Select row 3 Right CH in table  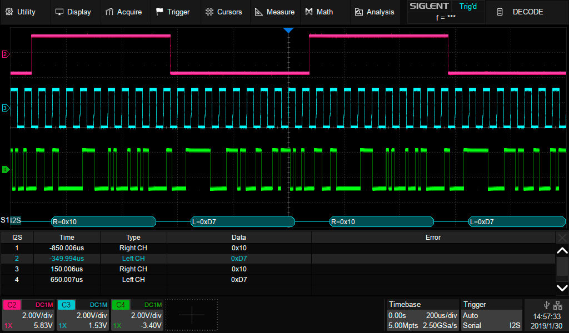click(x=133, y=269)
